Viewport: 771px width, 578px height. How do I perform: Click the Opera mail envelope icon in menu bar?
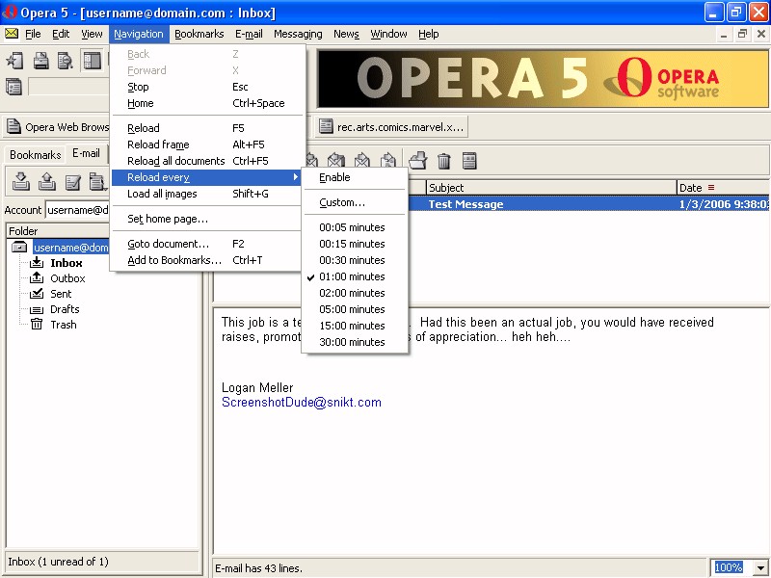12,34
